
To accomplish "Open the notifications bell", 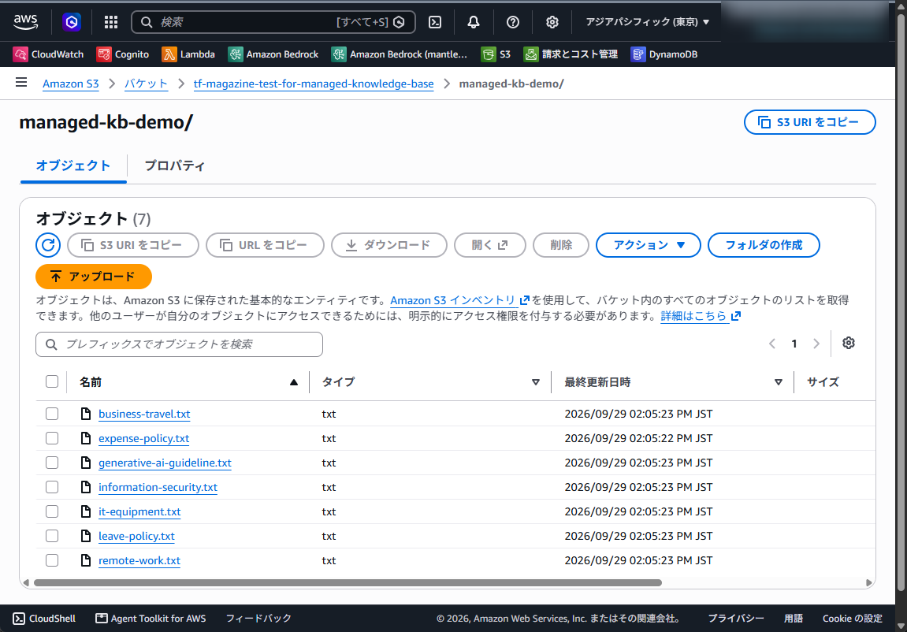I will [x=473, y=22].
